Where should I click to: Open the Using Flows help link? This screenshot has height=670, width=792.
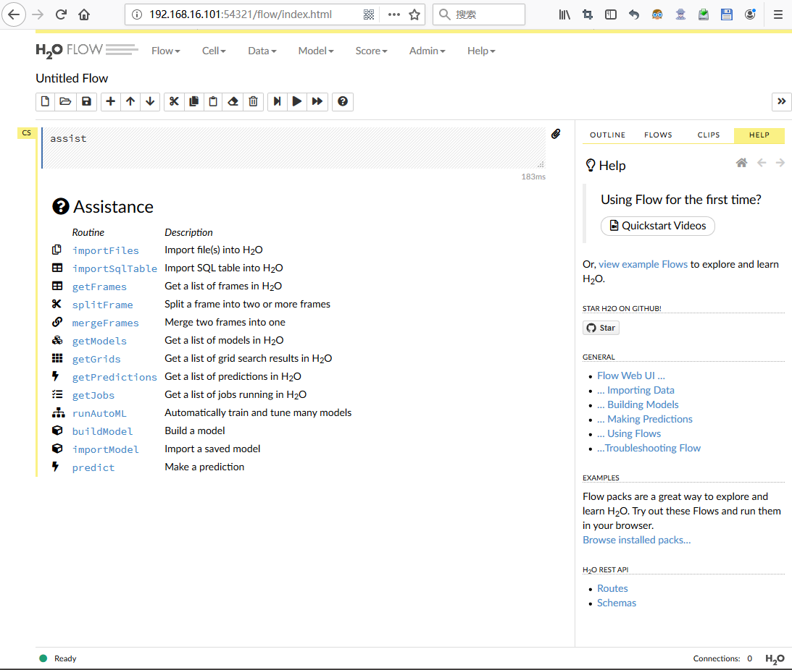[629, 434]
